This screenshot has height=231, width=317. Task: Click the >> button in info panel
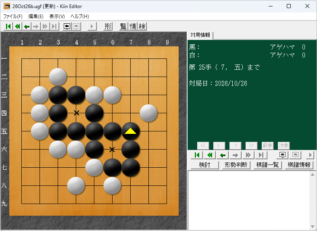tap(251, 145)
